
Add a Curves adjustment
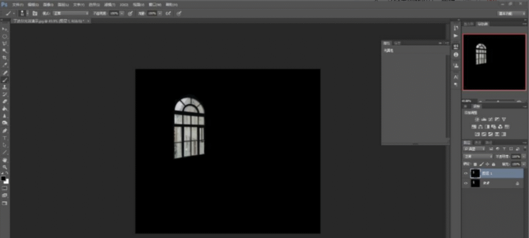tap(490, 119)
